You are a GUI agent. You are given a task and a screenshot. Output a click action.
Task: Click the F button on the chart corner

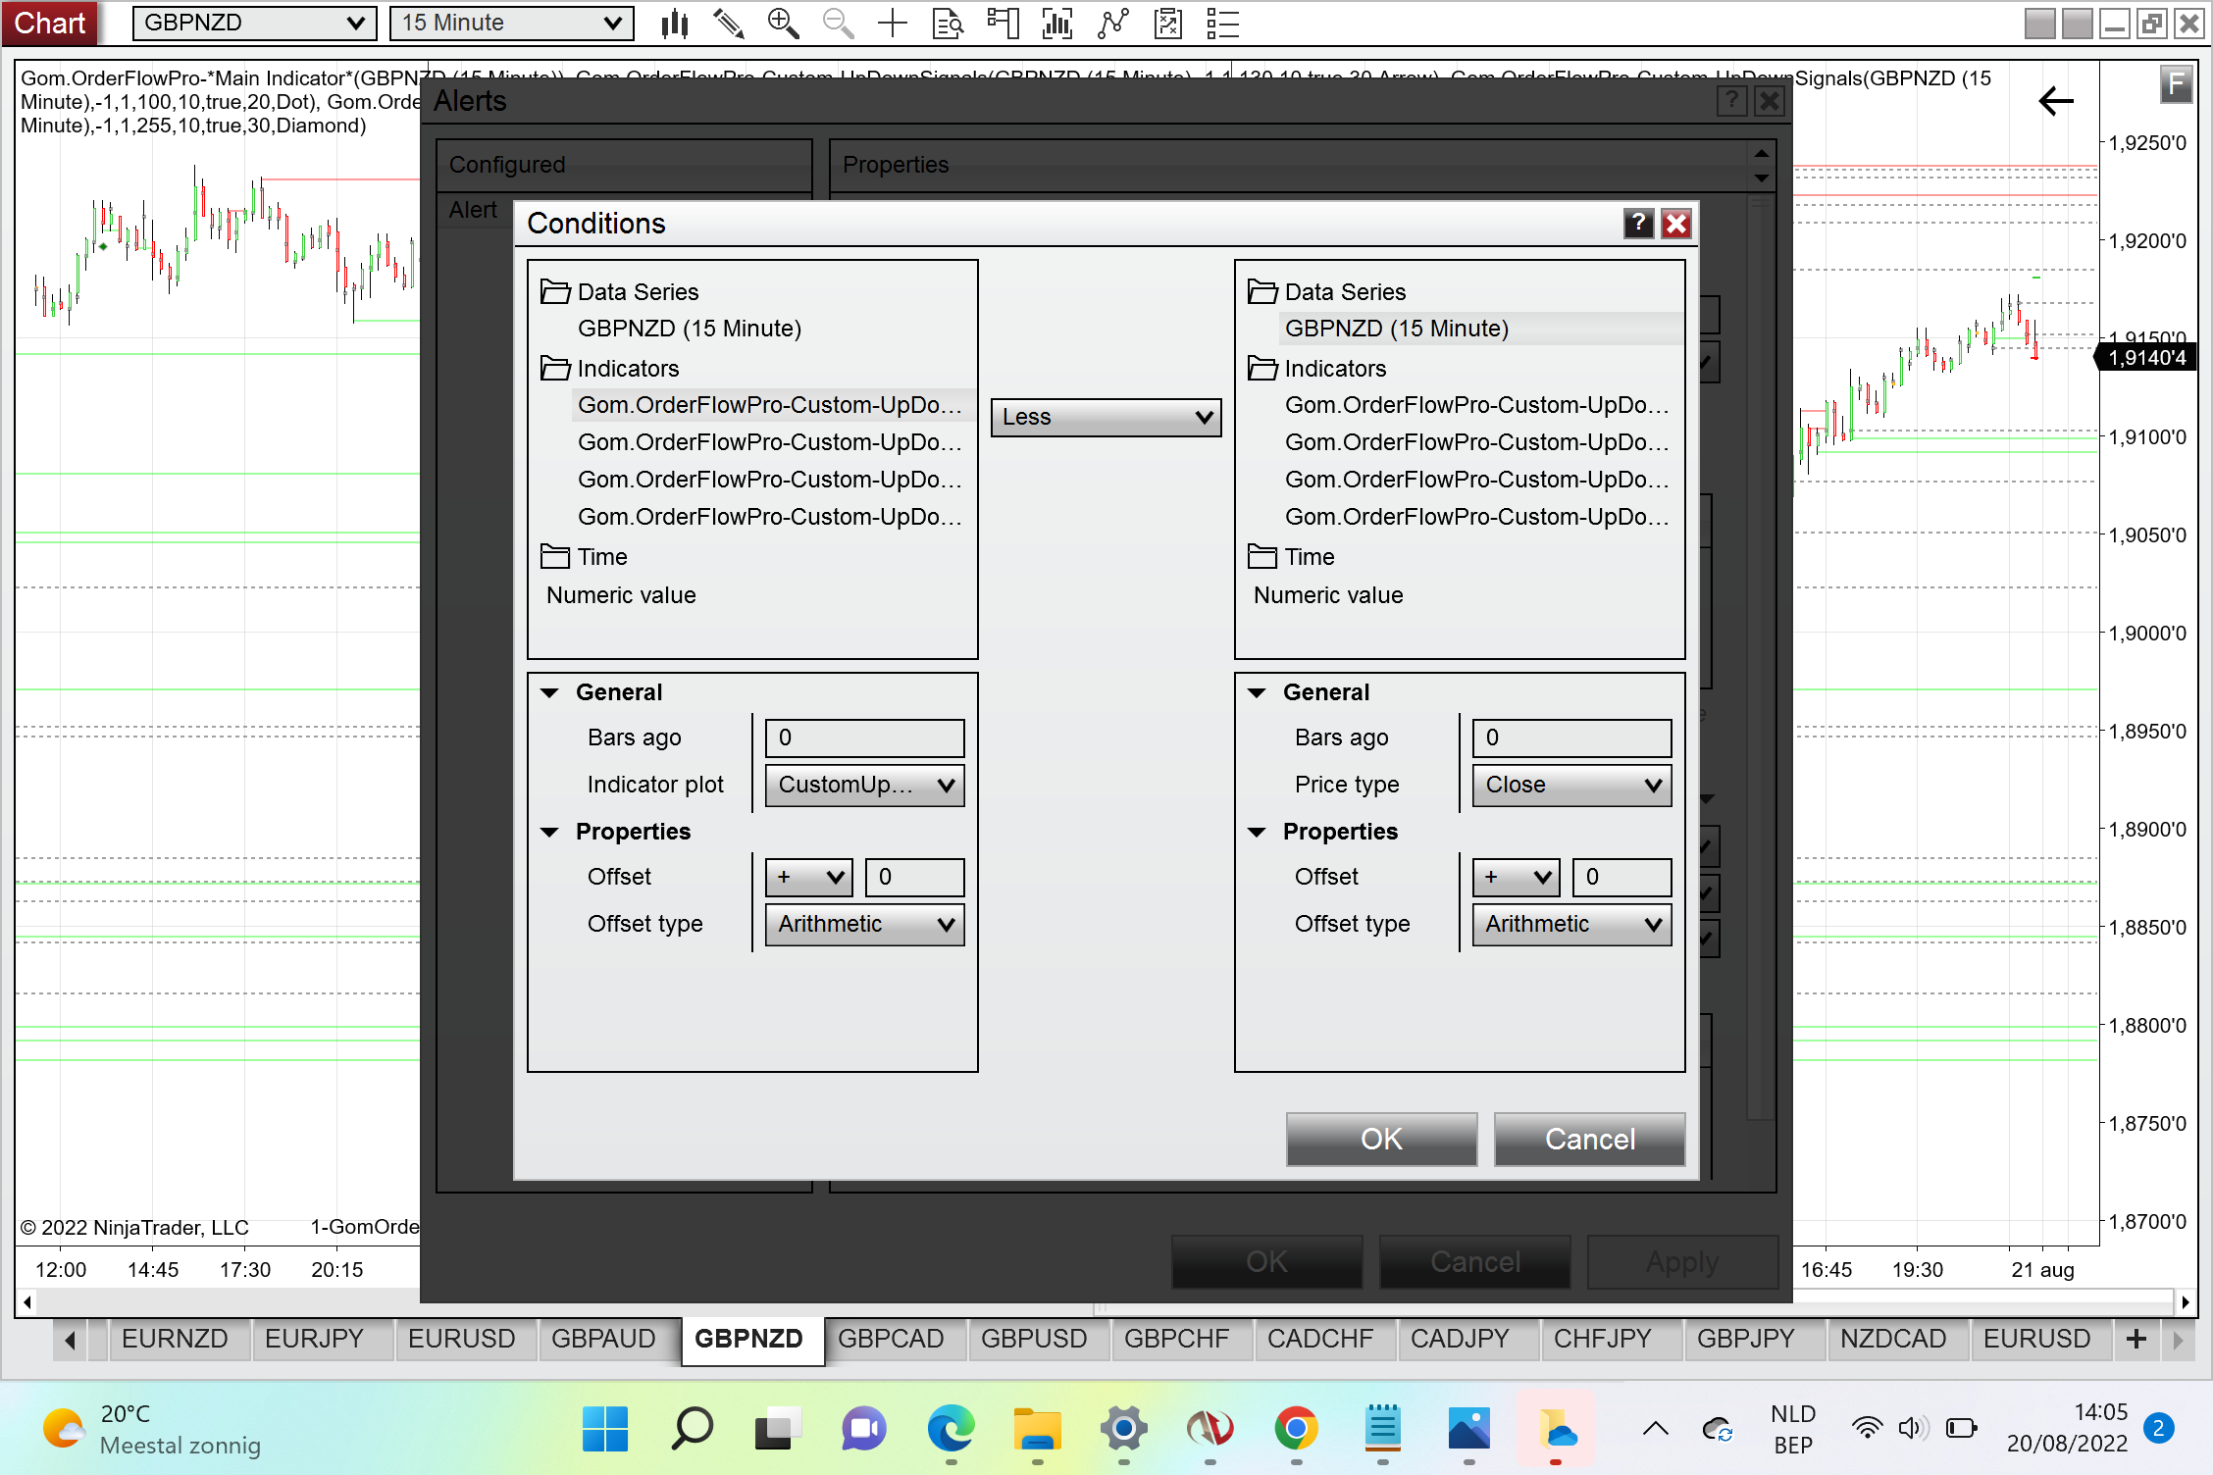[2176, 84]
